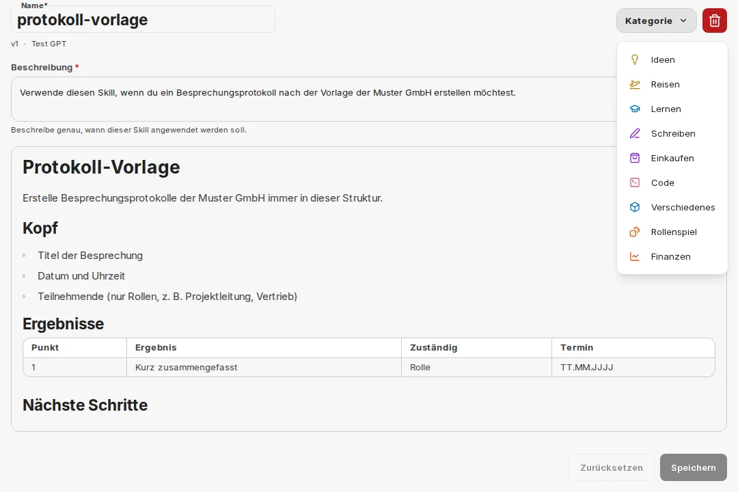
Task: Click the Nächste Schritte heading
Action: point(85,405)
